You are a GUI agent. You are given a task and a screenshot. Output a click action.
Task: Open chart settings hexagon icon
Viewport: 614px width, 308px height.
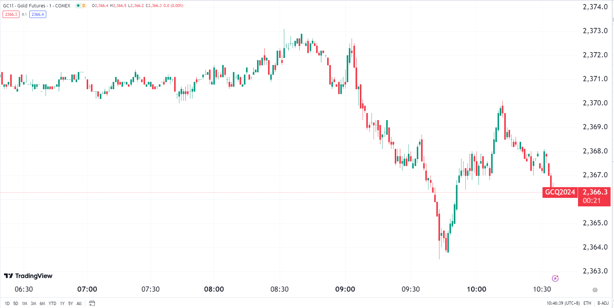point(595,290)
